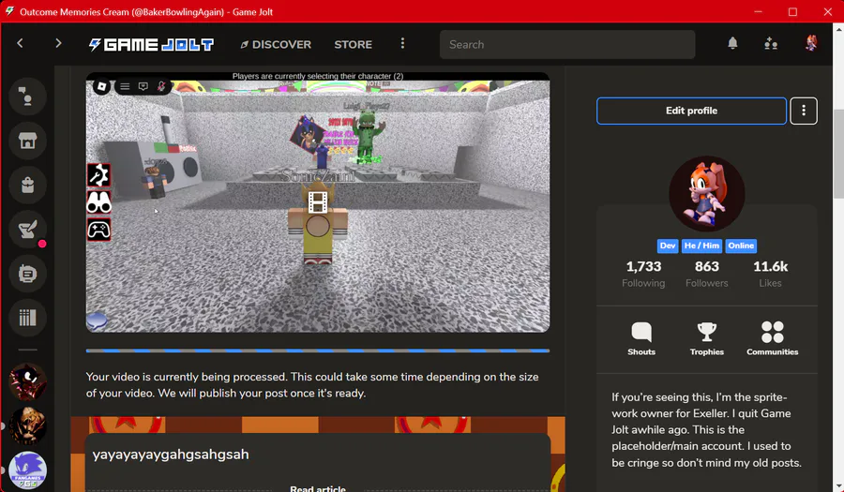
Task: Click the video processing progress bar
Action: pos(318,350)
